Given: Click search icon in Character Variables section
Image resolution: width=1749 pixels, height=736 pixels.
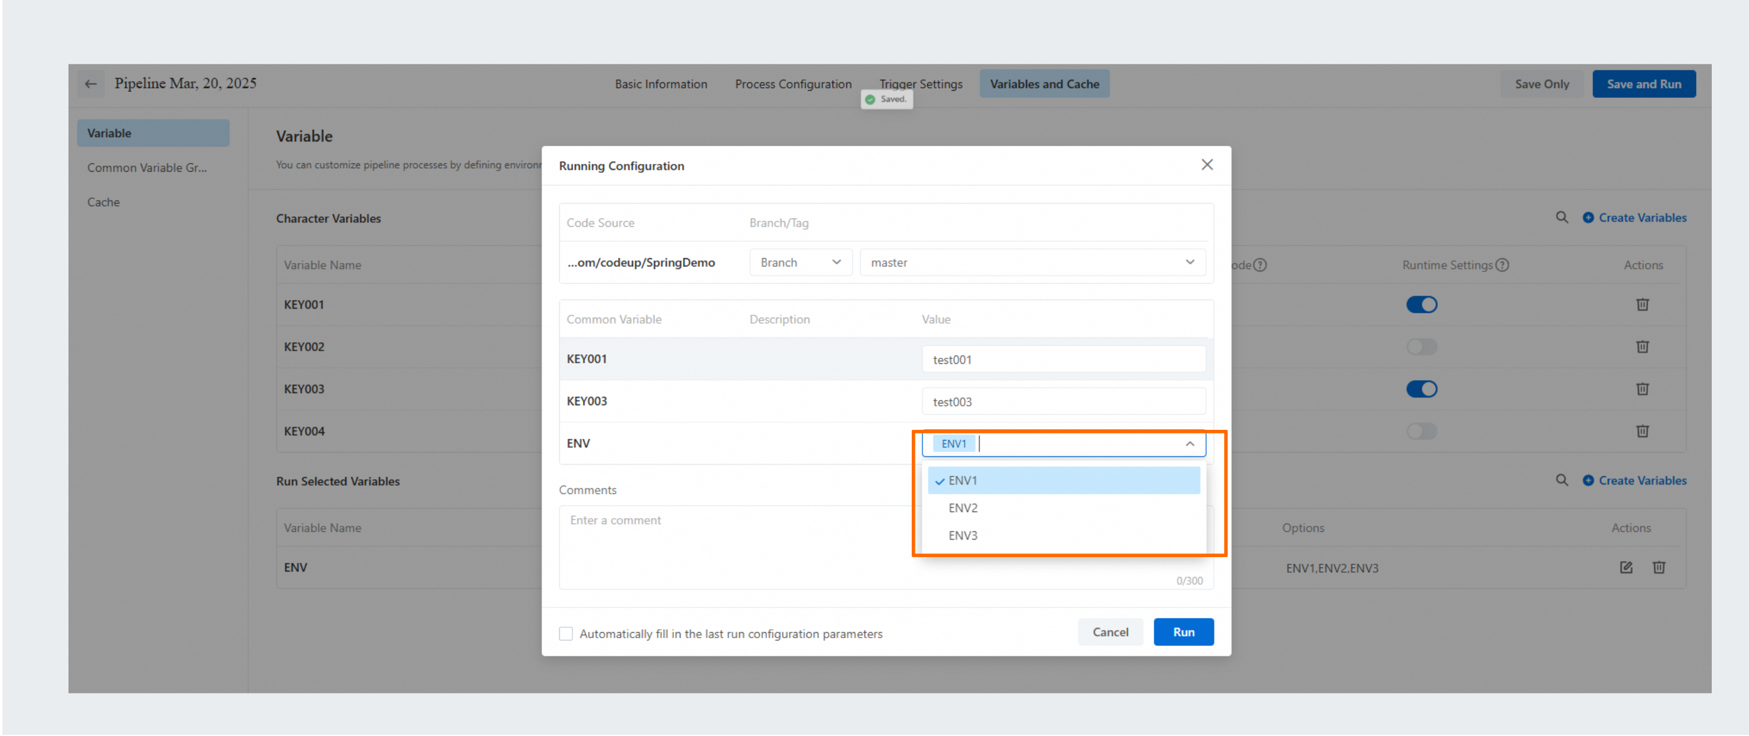Looking at the screenshot, I should pyautogui.click(x=1562, y=218).
